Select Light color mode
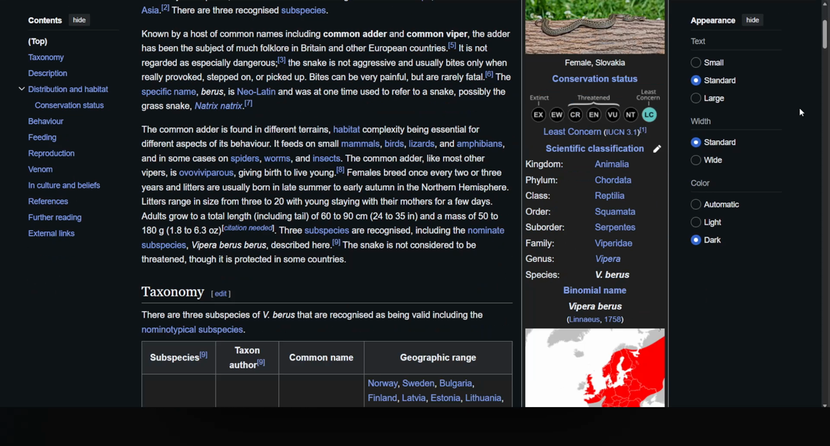Viewport: 830px width, 446px height. 696,222
